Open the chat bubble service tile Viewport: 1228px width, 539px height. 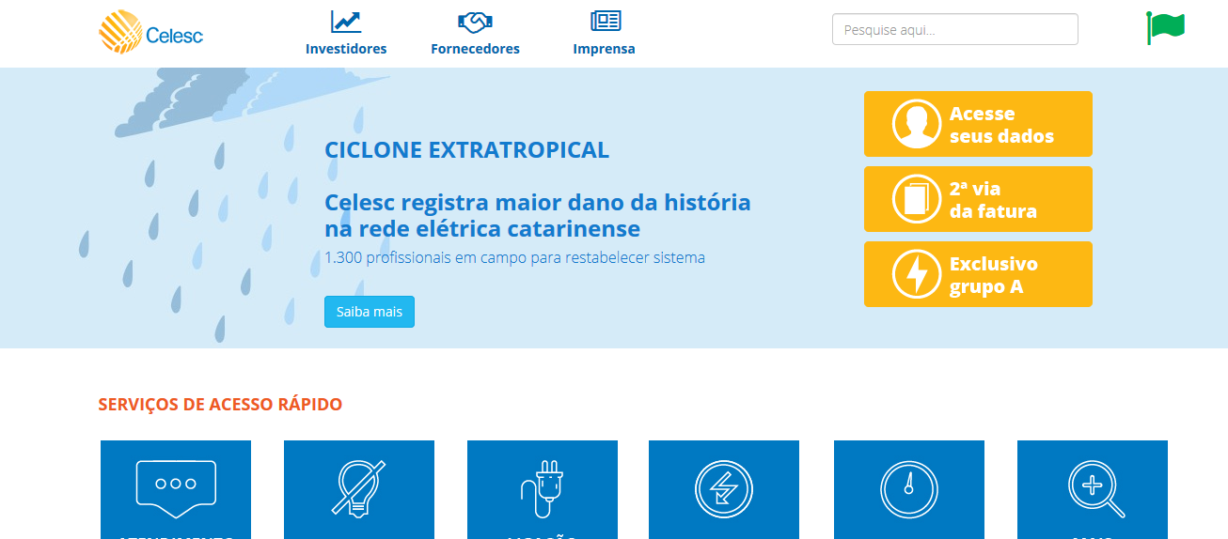tap(176, 489)
